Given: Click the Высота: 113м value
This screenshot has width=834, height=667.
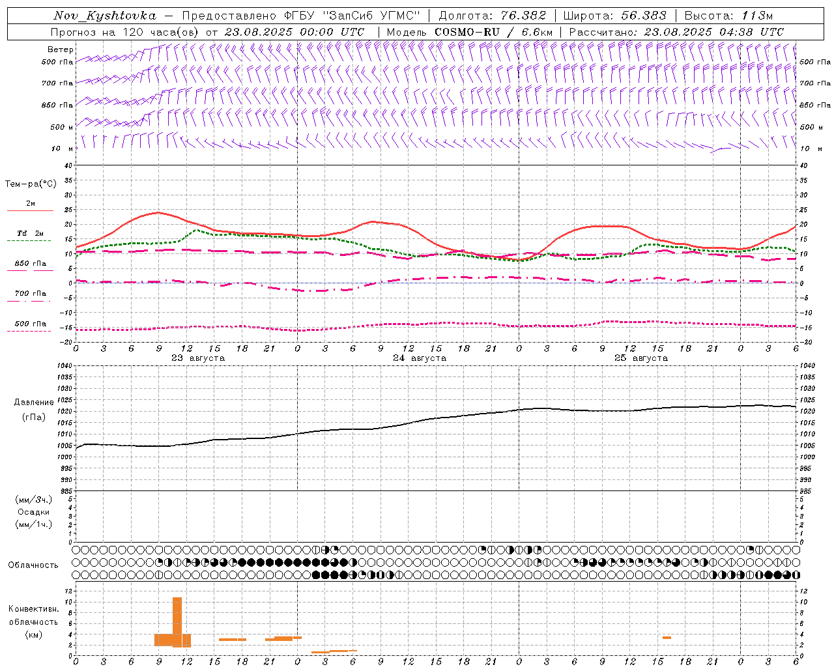Looking at the screenshot, I should click(x=728, y=16).
